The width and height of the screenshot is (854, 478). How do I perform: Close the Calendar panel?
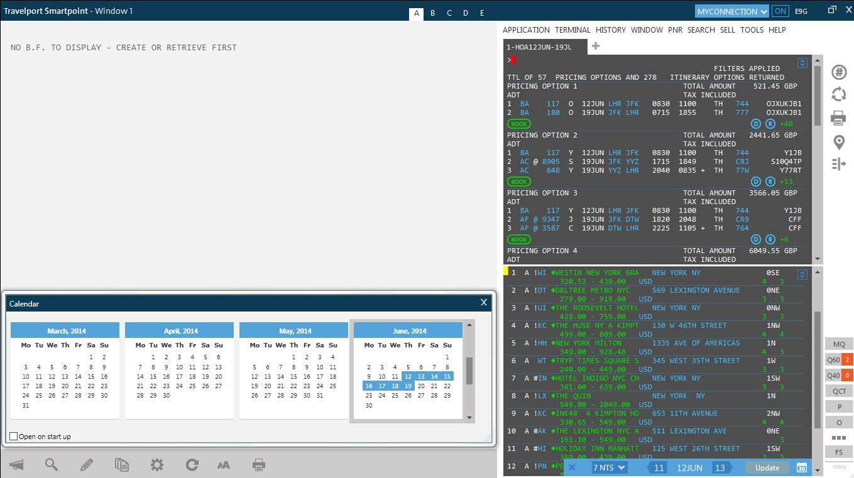coord(484,303)
